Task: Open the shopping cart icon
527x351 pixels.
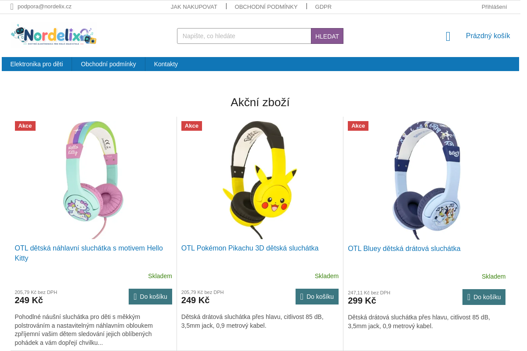Action: [x=448, y=36]
